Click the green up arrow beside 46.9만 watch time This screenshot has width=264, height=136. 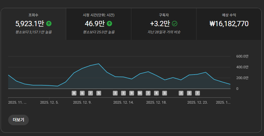pos(109,24)
